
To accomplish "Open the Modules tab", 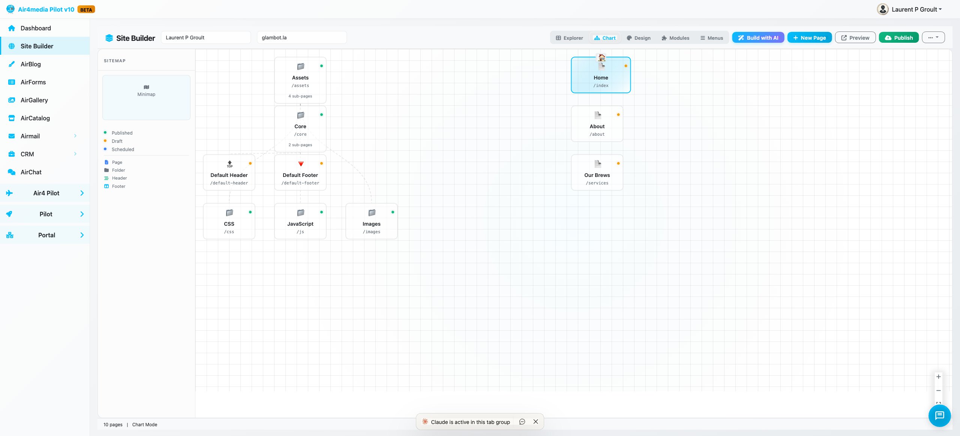I will coord(675,37).
